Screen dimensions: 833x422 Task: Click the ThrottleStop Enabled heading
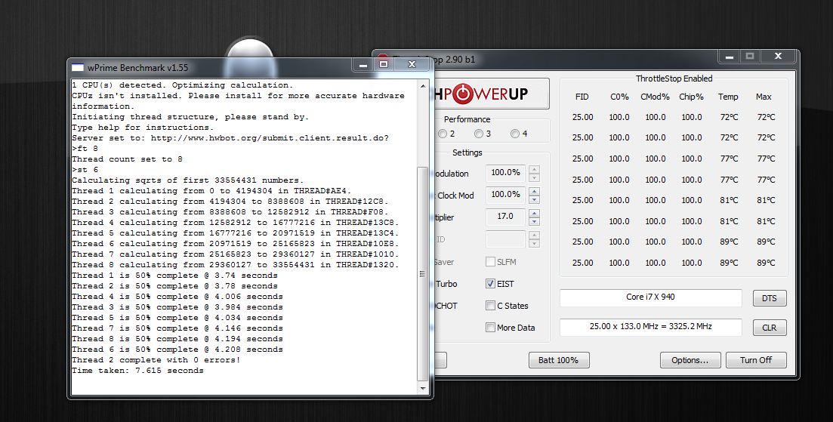pyautogui.click(x=674, y=79)
